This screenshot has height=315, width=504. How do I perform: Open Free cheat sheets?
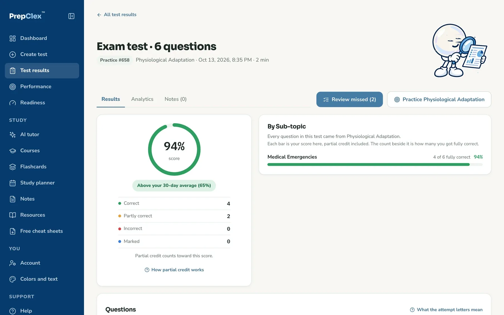coord(42,231)
